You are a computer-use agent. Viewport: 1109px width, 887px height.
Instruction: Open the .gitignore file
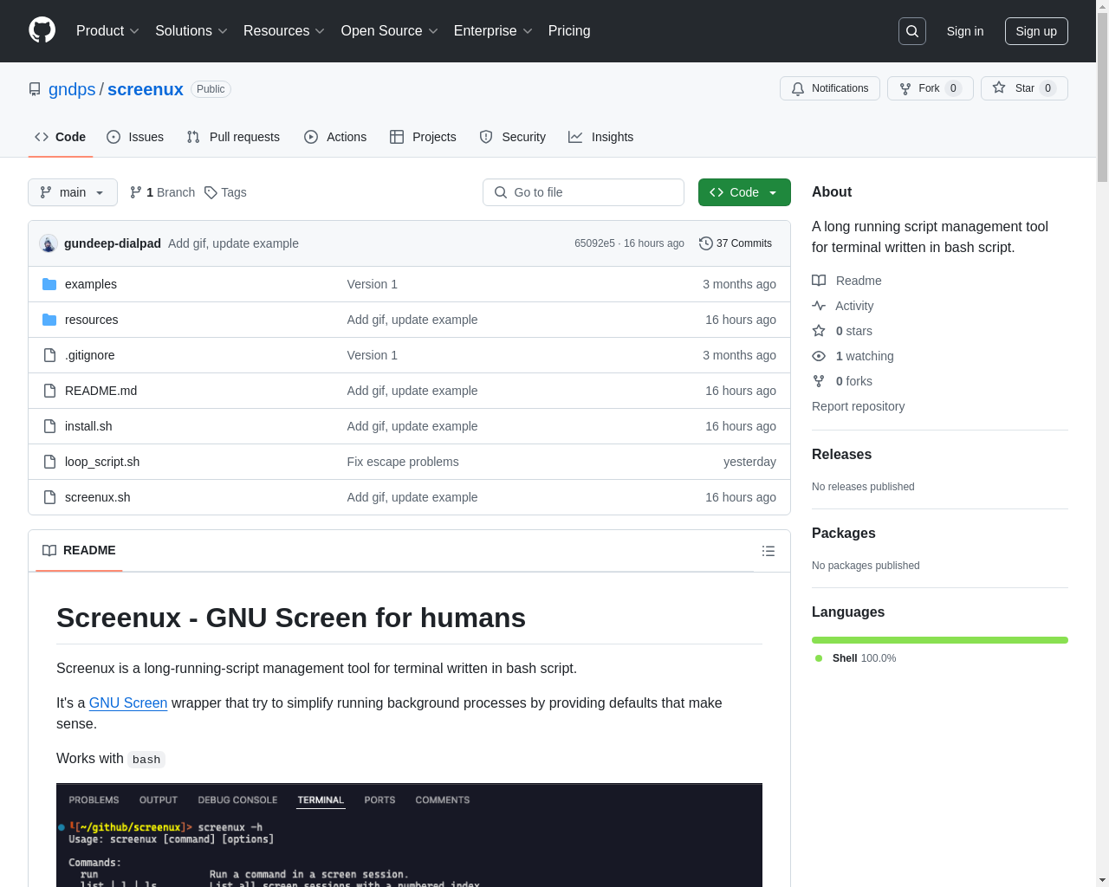pos(90,355)
